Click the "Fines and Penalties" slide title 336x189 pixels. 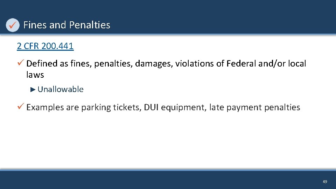66,25
